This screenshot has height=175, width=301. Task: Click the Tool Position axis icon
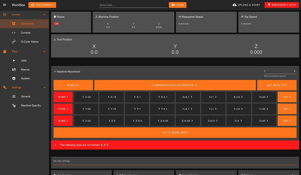(55, 39)
